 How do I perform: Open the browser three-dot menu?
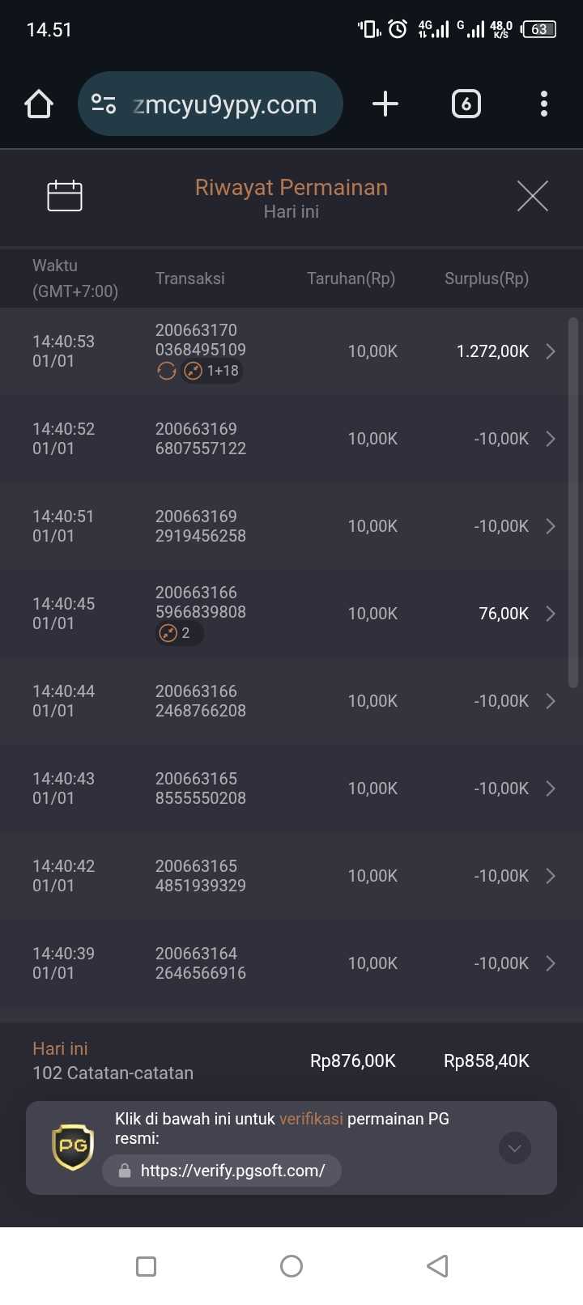pyautogui.click(x=543, y=104)
